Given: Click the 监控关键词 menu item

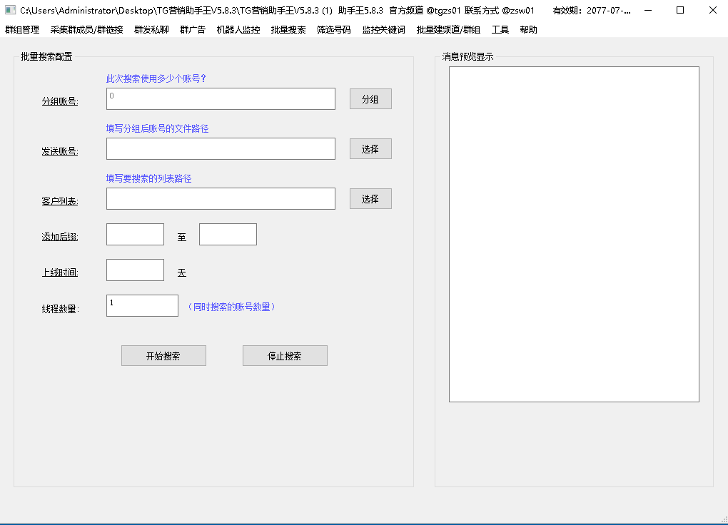Looking at the screenshot, I should (x=383, y=30).
